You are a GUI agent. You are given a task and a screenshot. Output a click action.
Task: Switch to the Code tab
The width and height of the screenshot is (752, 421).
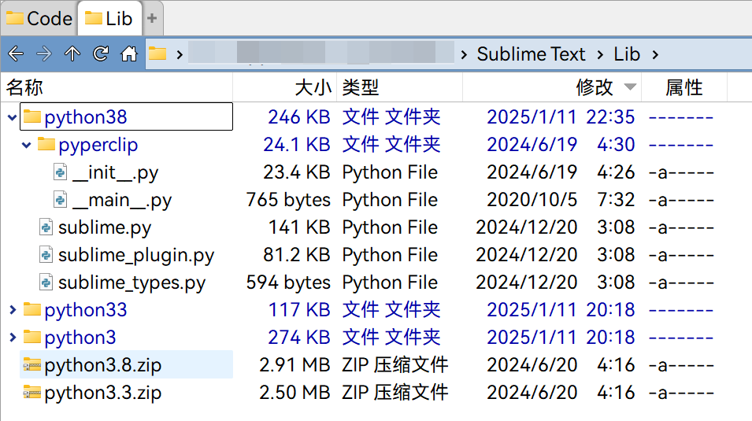pos(39,19)
